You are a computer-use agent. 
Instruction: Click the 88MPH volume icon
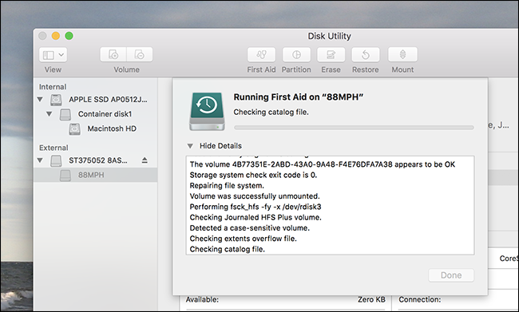click(65, 175)
